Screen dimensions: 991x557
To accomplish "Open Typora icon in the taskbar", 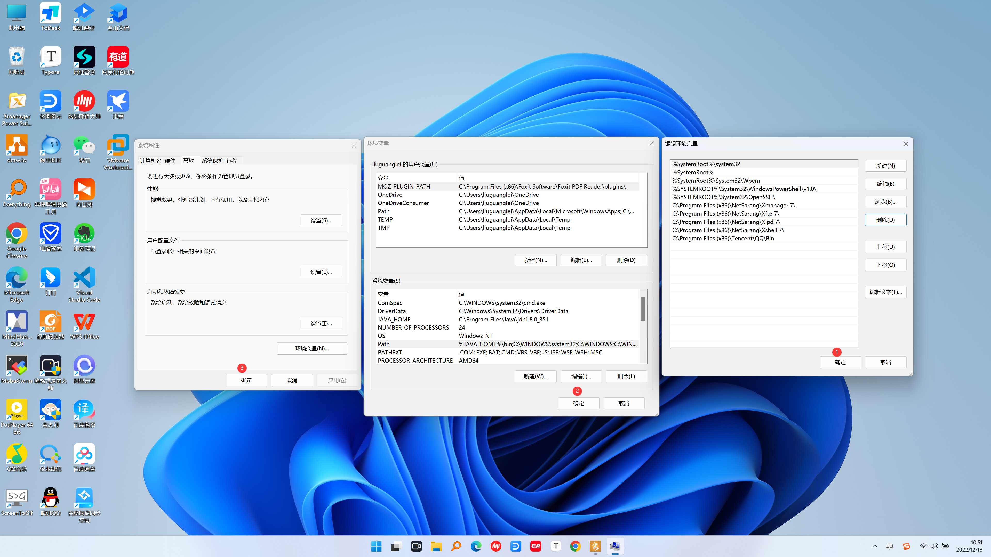I will pyautogui.click(x=556, y=546).
